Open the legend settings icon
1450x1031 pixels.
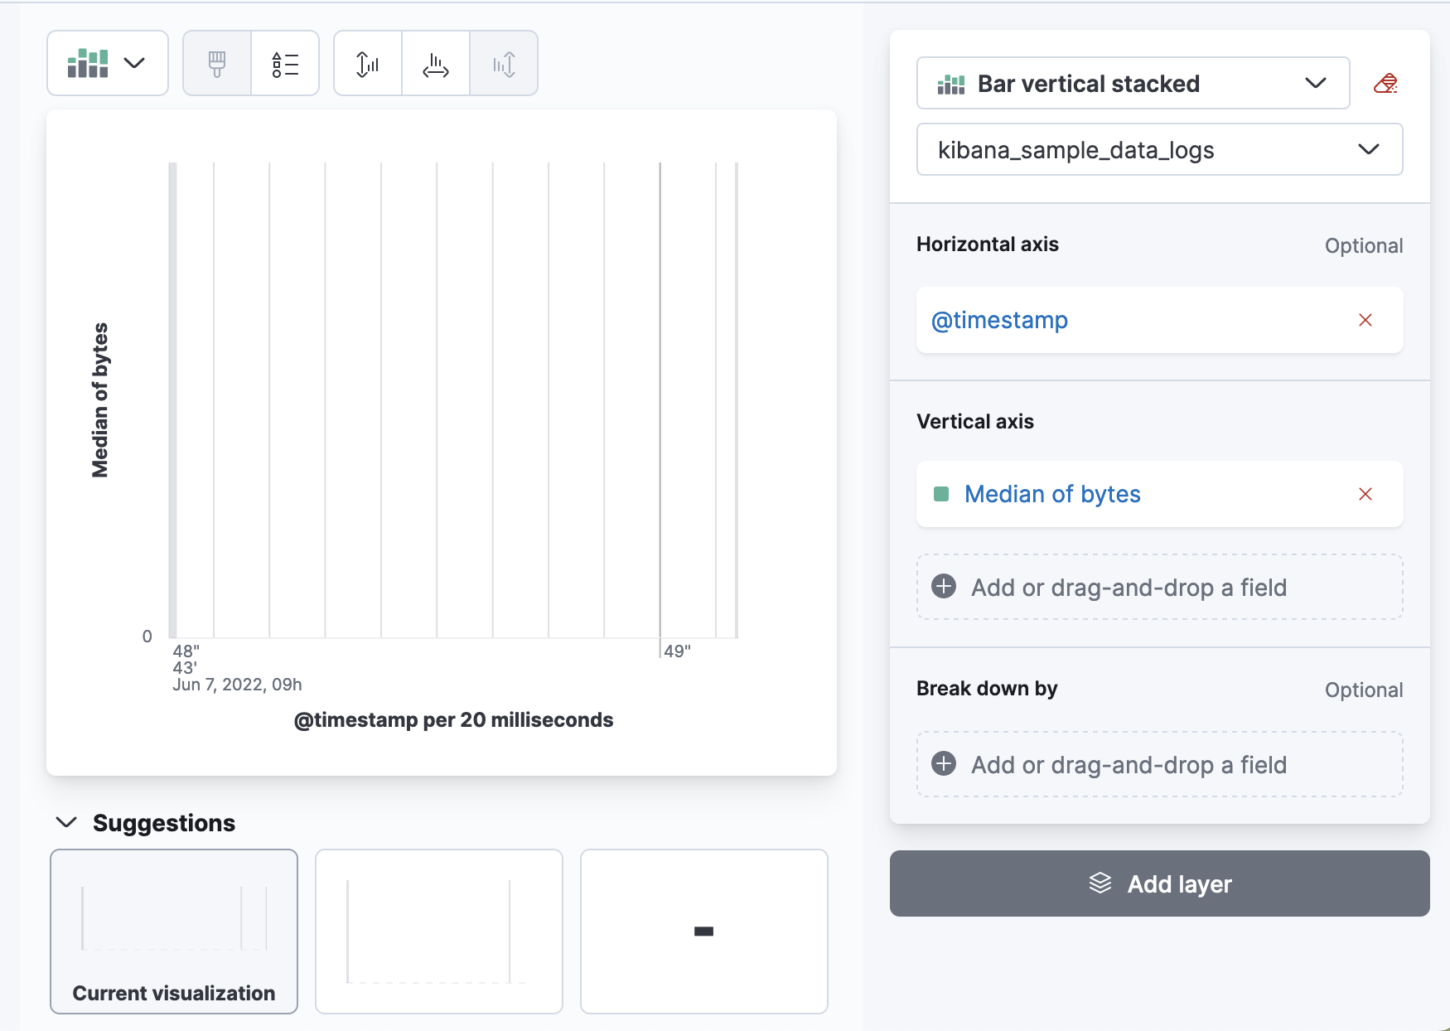285,64
